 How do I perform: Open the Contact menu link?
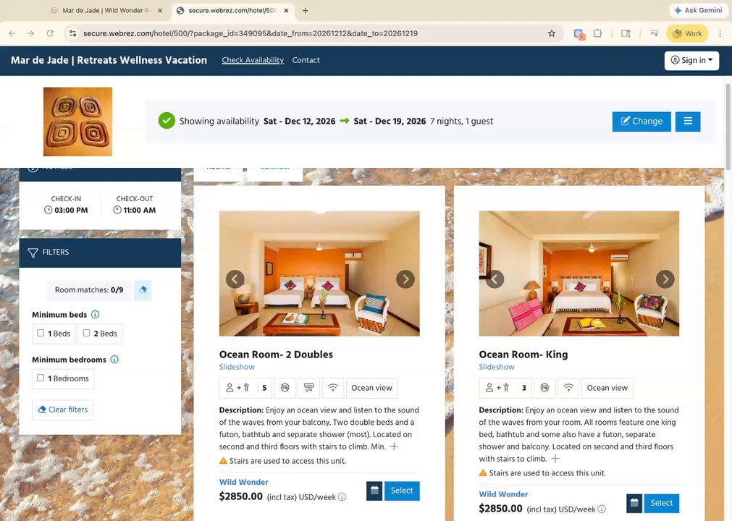(306, 60)
